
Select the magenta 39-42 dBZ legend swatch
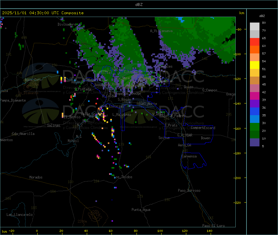[255, 96]
